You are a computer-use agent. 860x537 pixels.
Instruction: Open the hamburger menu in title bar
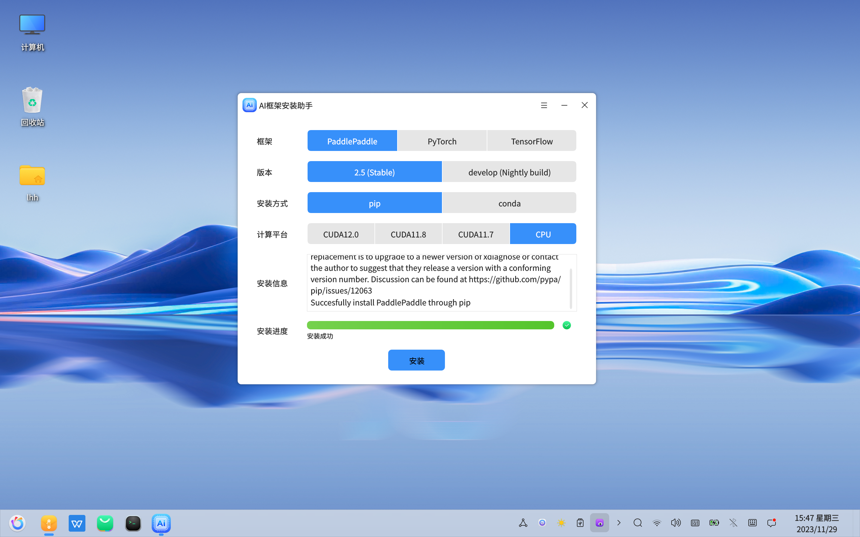(x=544, y=106)
